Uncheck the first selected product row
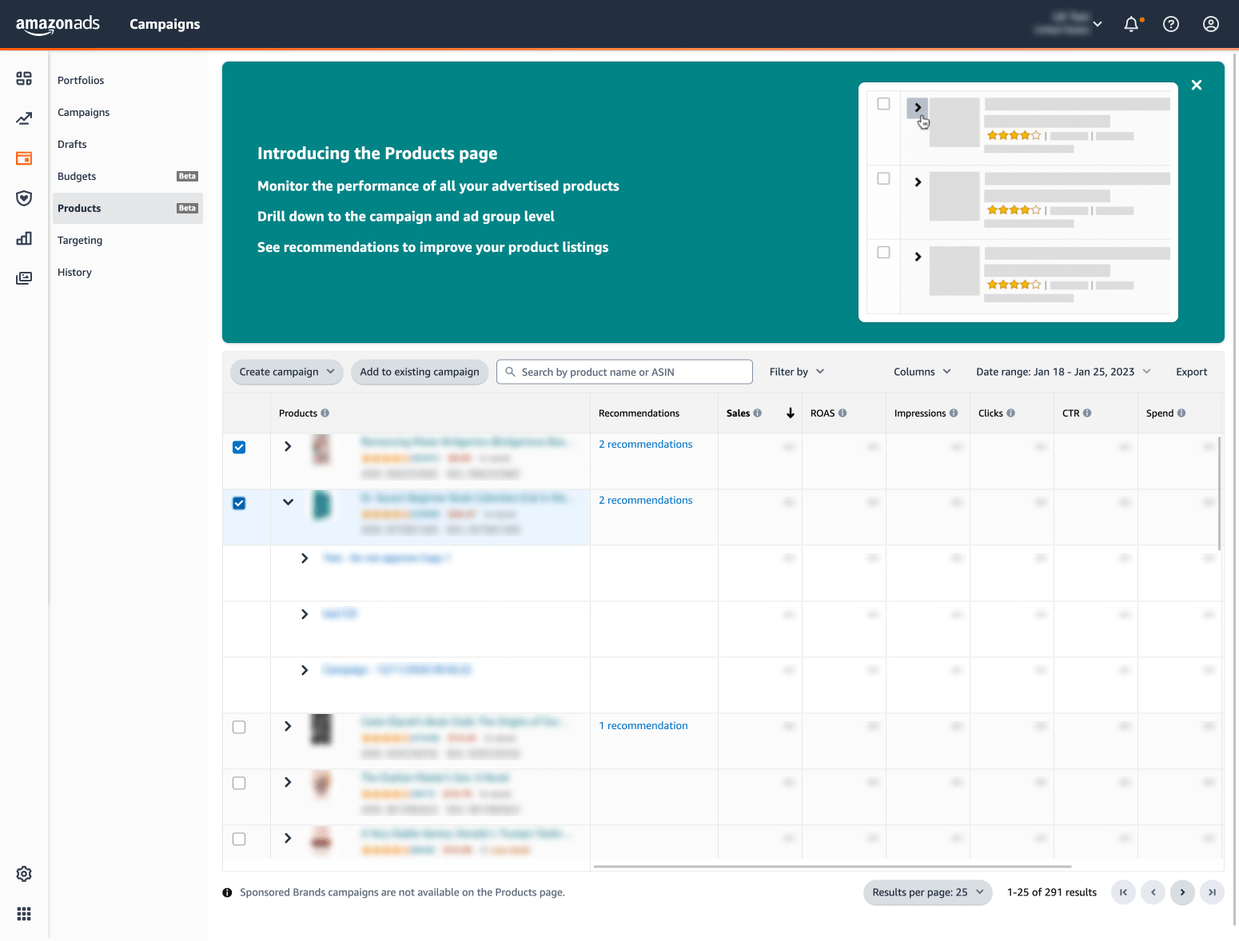The height and width of the screenshot is (941, 1239). point(239,447)
